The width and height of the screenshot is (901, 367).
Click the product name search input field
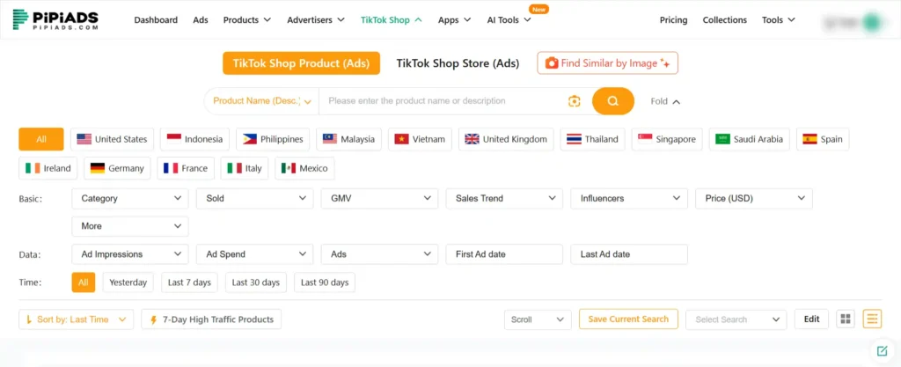tap(443, 101)
